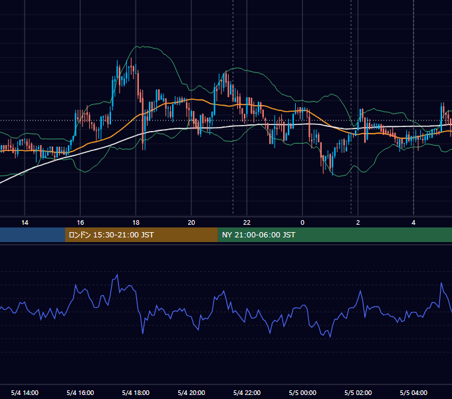
Task: Click the 5/4 20:00 time label
Action: (x=191, y=392)
